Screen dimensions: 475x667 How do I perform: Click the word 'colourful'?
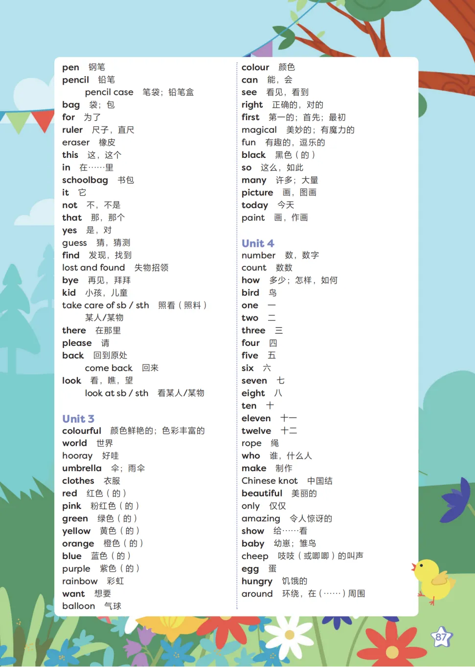tap(82, 431)
